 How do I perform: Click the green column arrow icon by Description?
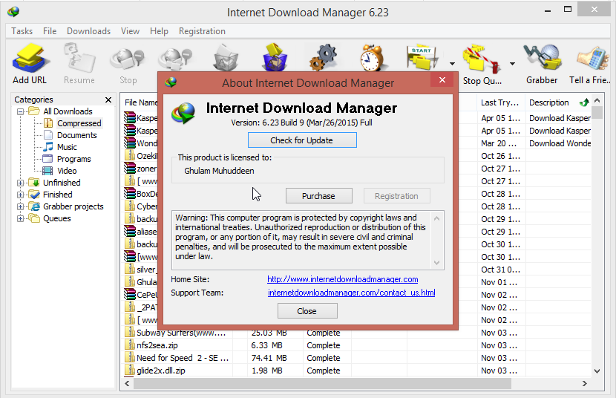tap(584, 102)
